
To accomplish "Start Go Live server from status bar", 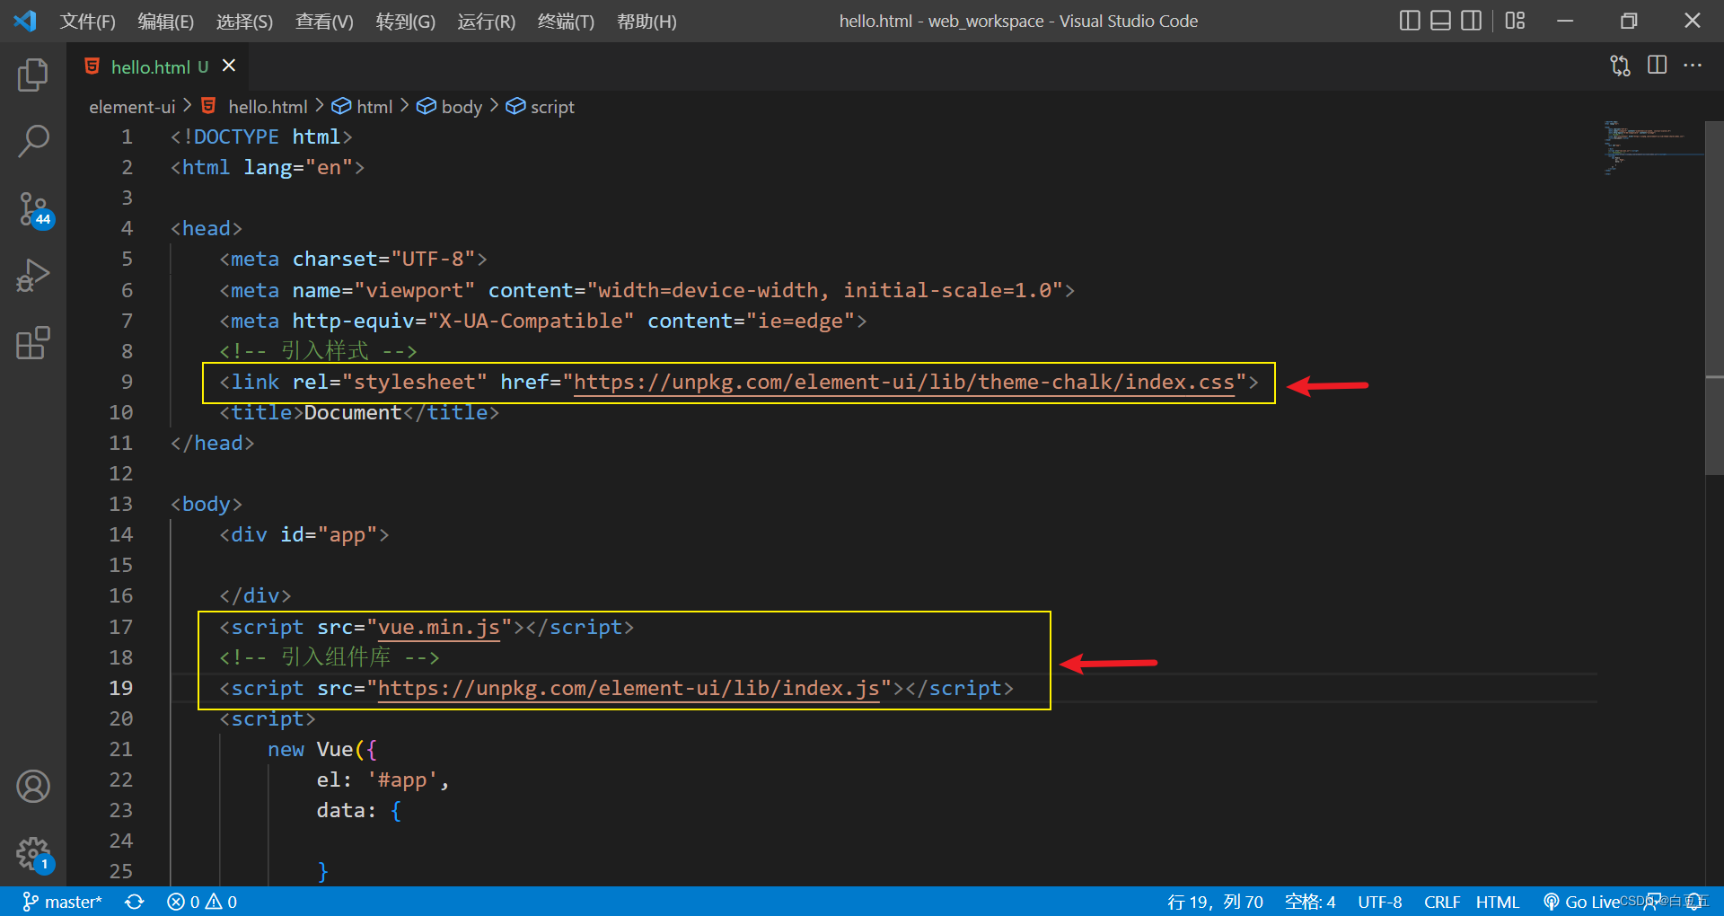I will click(1581, 902).
